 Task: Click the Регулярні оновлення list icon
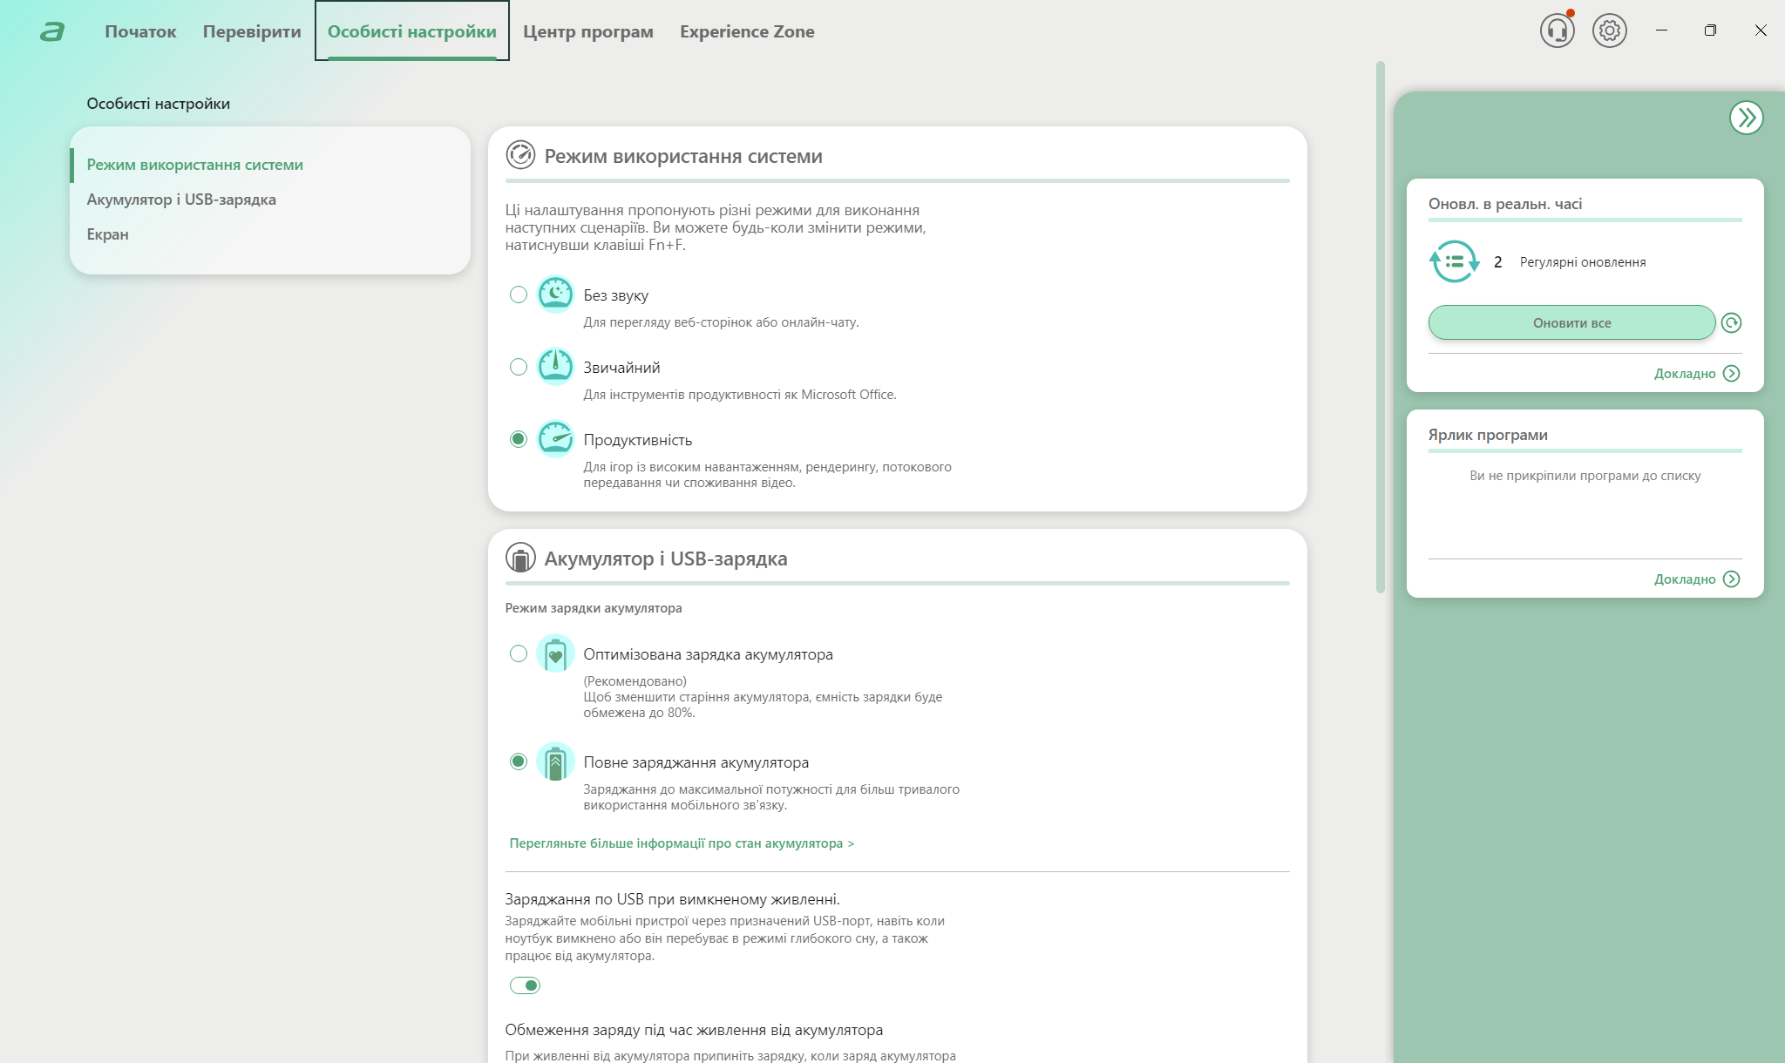tap(1454, 261)
